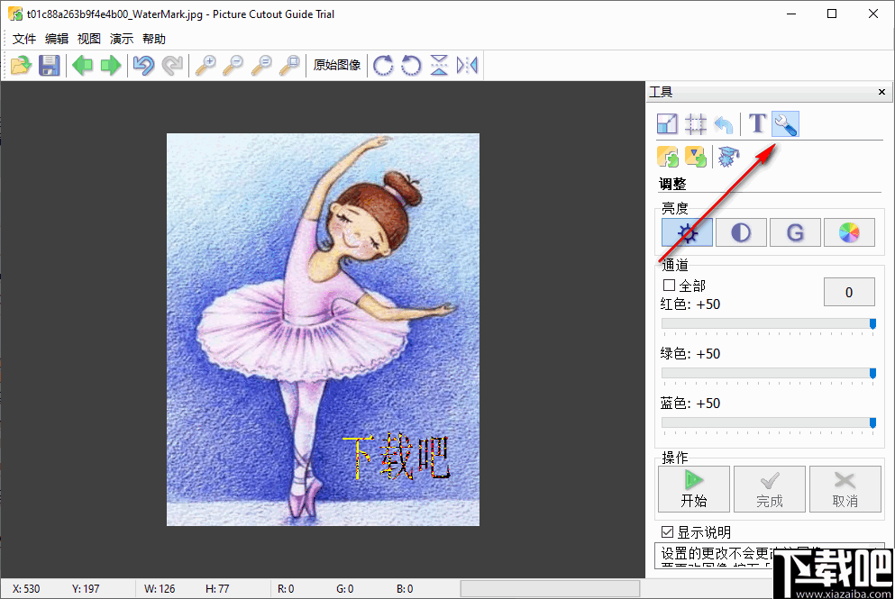This screenshot has height=599, width=895.
Task: Select the wrench adjust tool
Action: pyautogui.click(x=785, y=123)
